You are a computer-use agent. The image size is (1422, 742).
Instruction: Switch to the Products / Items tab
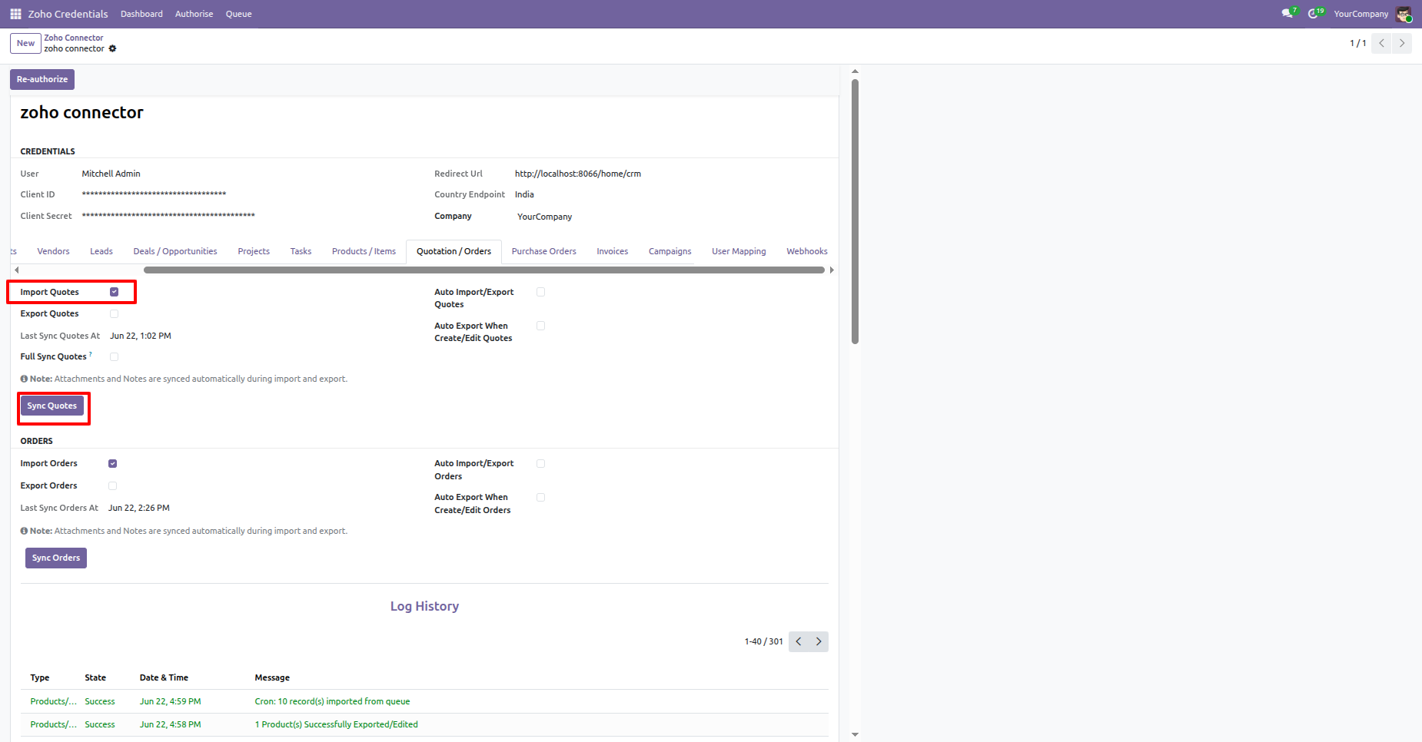pos(364,251)
